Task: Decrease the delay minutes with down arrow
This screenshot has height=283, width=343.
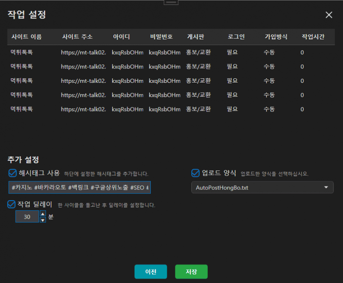Action: coord(43,220)
